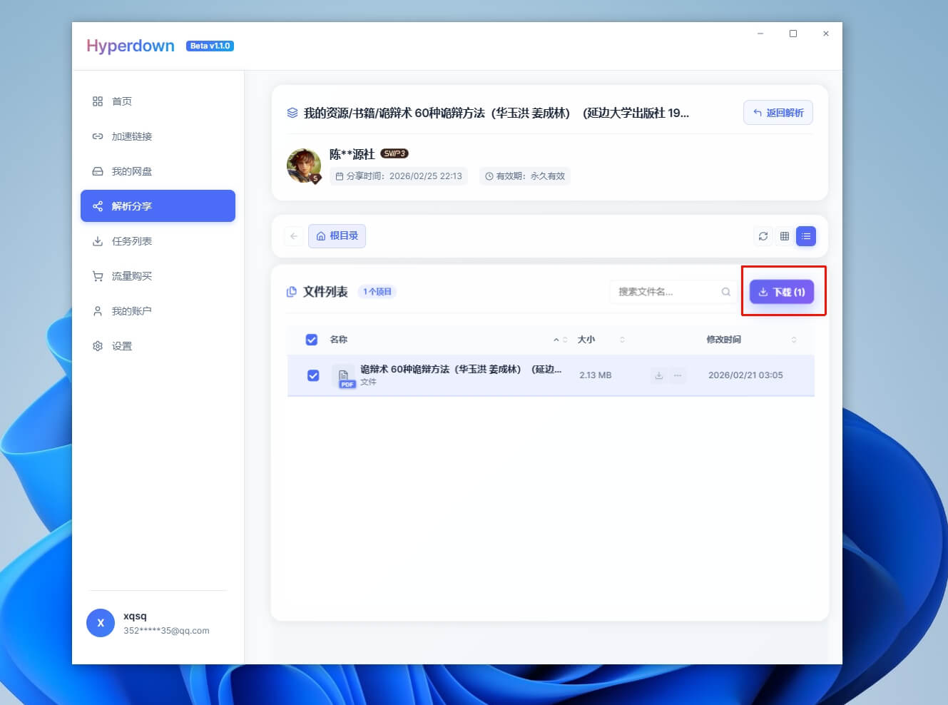Click the download icon on the PDF file row
Screen dimensions: 948x705
click(x=658, y=375)
